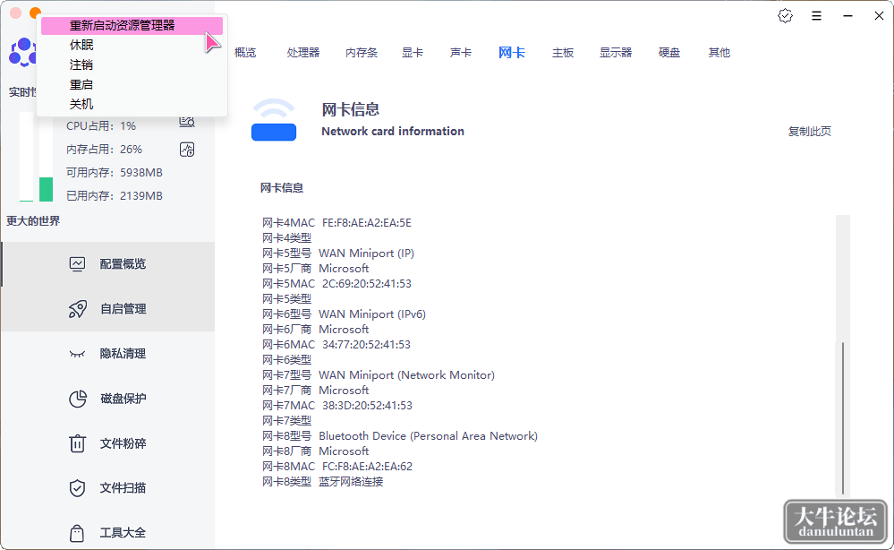Click the badge checkmark icon in title bar
Image resolution: width=894 pixels, height=550 pixels.
pos(785,16)
